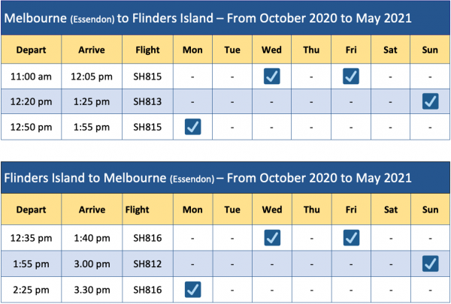Select flight number SH812

148,263
